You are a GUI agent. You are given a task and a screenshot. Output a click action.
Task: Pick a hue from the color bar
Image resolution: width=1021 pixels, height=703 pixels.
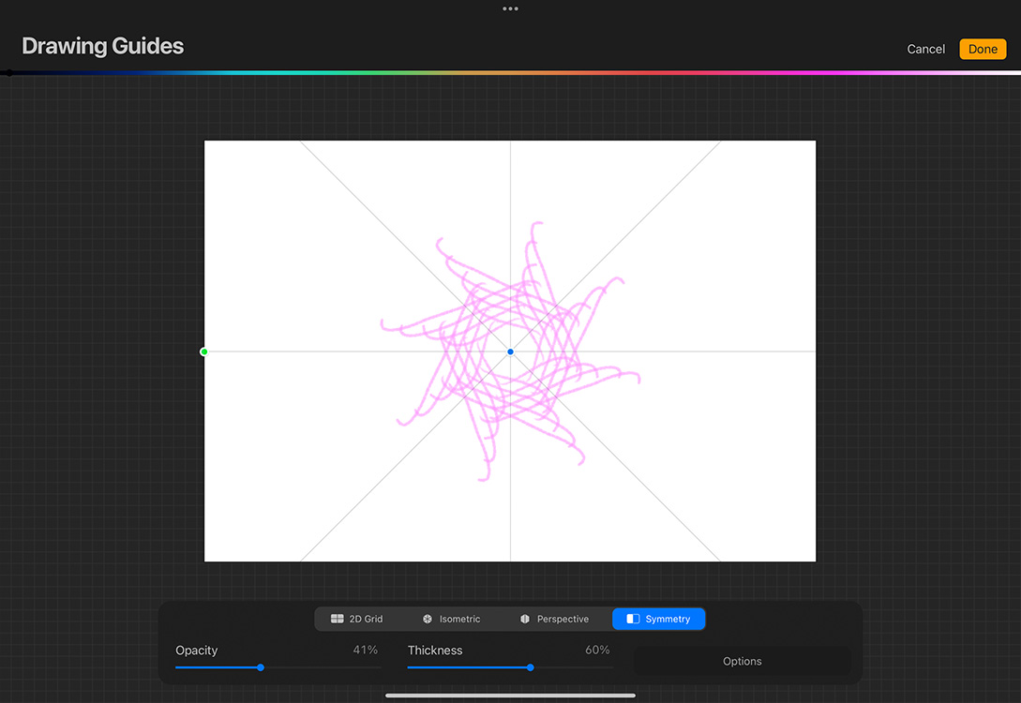[510, 72]
